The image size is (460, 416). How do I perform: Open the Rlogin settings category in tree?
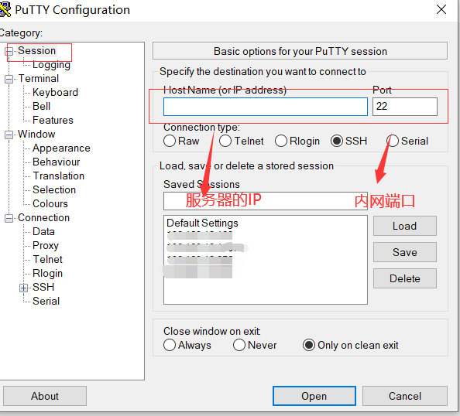point(47,273)
